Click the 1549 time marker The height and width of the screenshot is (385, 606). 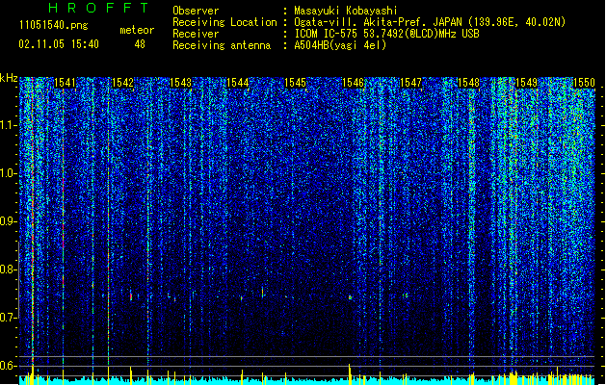(526, 83)
